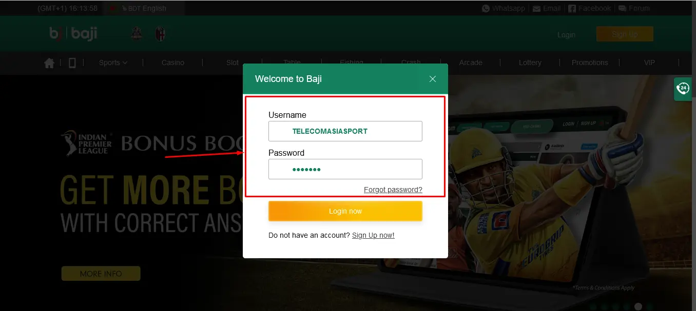Reveal the masked password characters

click(x=345, y=169)
